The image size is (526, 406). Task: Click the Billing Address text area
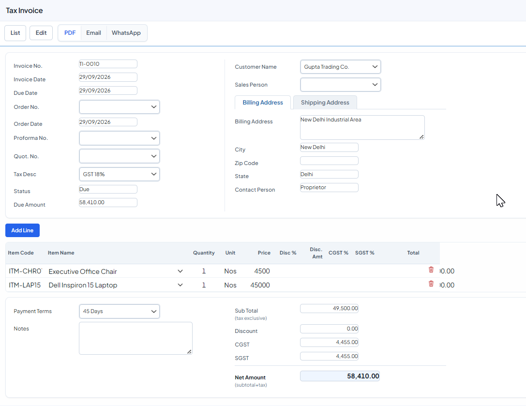click(362, 127)
